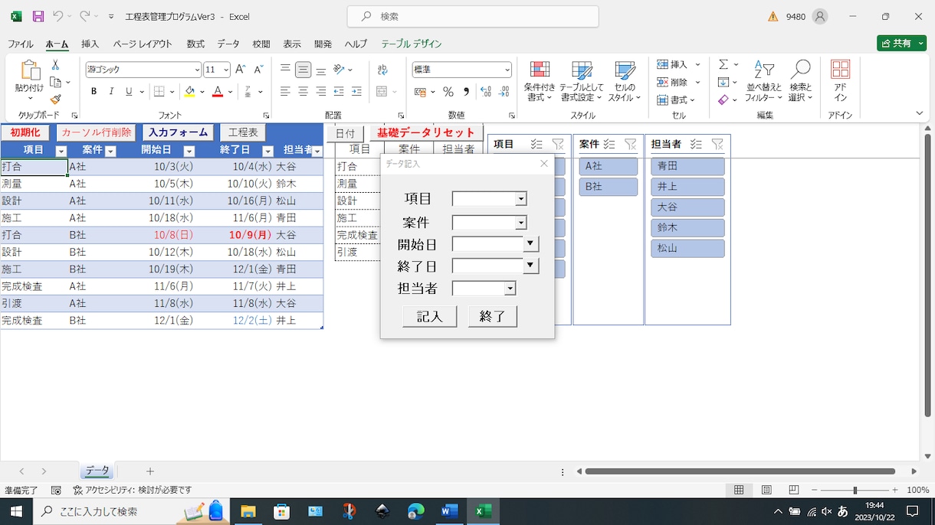Click the Paste clipboard icon
The width and height of the screenshot is (935, 525).
coord(29,70)
